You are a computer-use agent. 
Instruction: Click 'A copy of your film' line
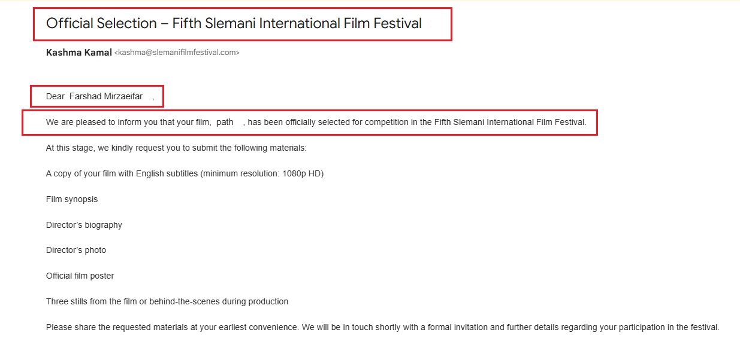coord(185,173)
